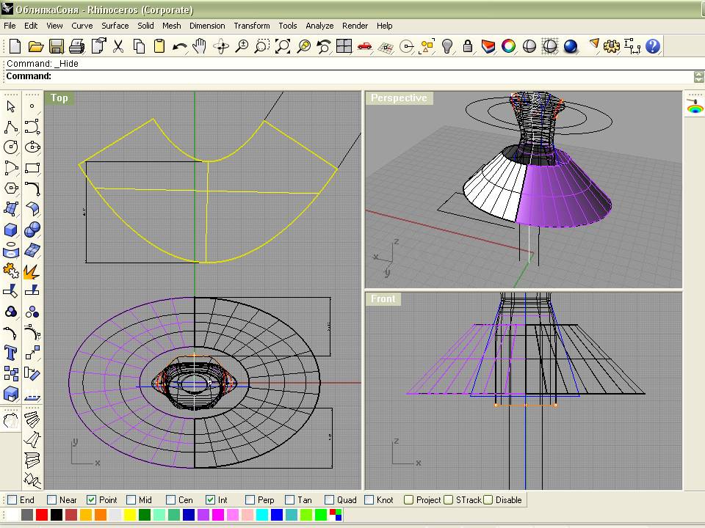Screen dimensions: 705x528
Task: Enable the End osnap checkbox
Action: coord(12,500)
